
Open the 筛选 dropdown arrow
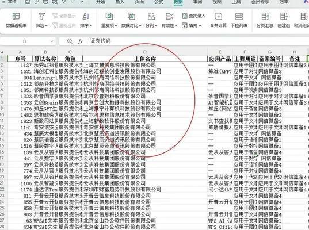(47, 26)
